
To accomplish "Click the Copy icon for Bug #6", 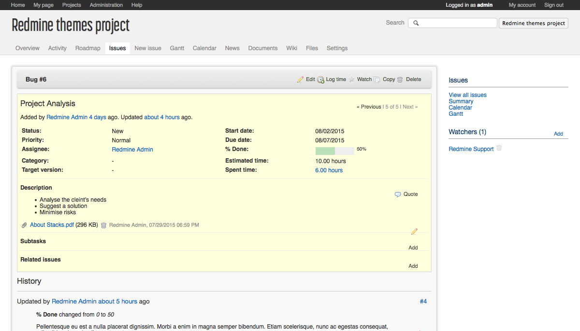I will click(377, 80).
